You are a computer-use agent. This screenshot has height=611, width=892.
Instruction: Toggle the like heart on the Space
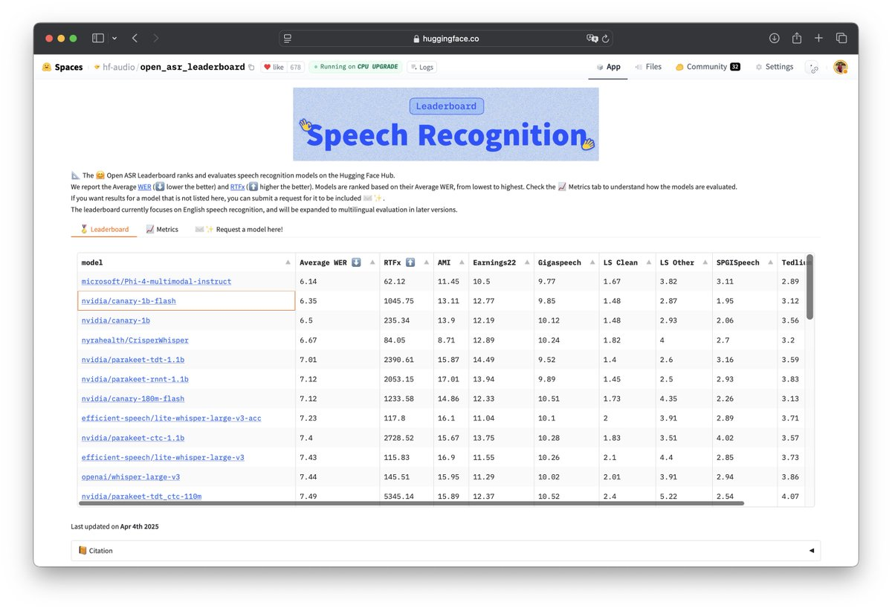tap(269, 66)
